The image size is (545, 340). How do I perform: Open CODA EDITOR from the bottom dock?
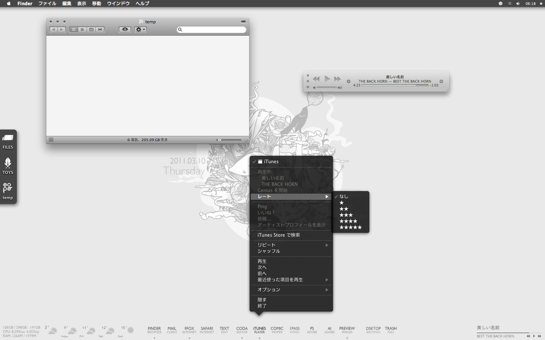242,330
